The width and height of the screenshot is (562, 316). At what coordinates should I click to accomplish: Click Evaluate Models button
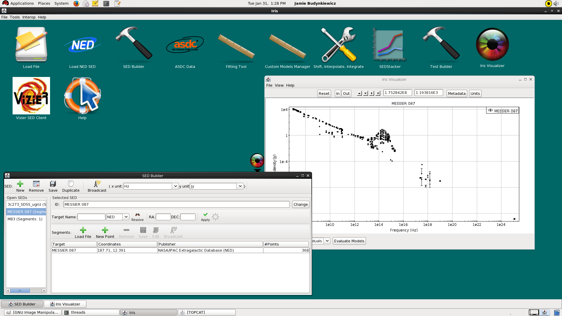pos(349,241)
